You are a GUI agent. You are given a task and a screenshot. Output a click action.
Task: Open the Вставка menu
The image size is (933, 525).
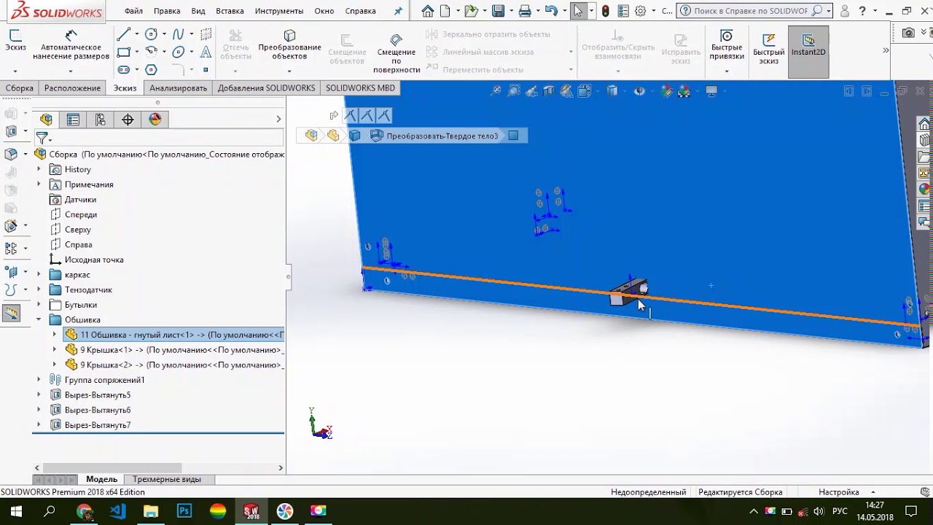point(230,11)
